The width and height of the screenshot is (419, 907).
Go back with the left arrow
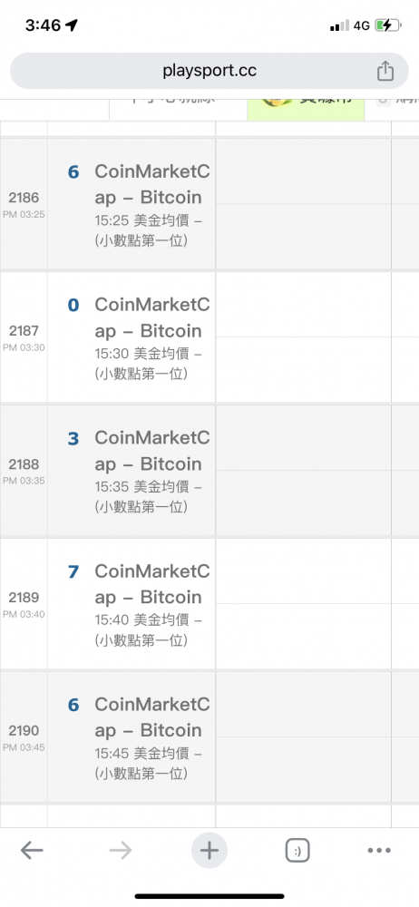[x=32, y=851]
